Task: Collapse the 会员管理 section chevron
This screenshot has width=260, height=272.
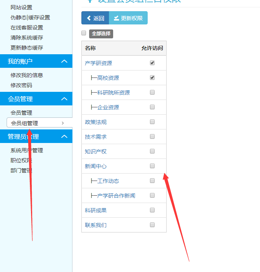Action: point(64,99)
